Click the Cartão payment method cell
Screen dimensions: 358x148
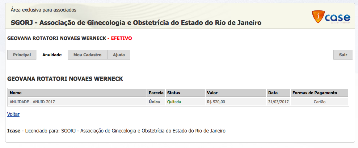320,102
